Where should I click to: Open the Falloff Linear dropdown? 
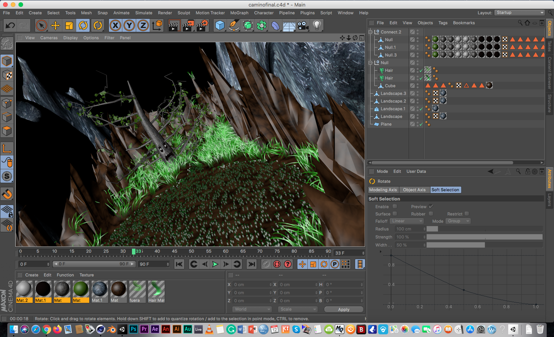407,221
